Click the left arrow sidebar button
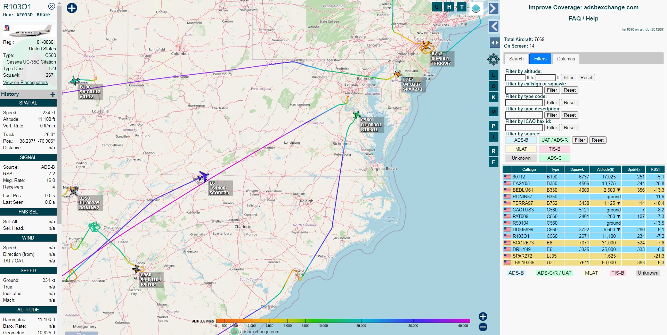The image size is (667, 335). (494, 26)
